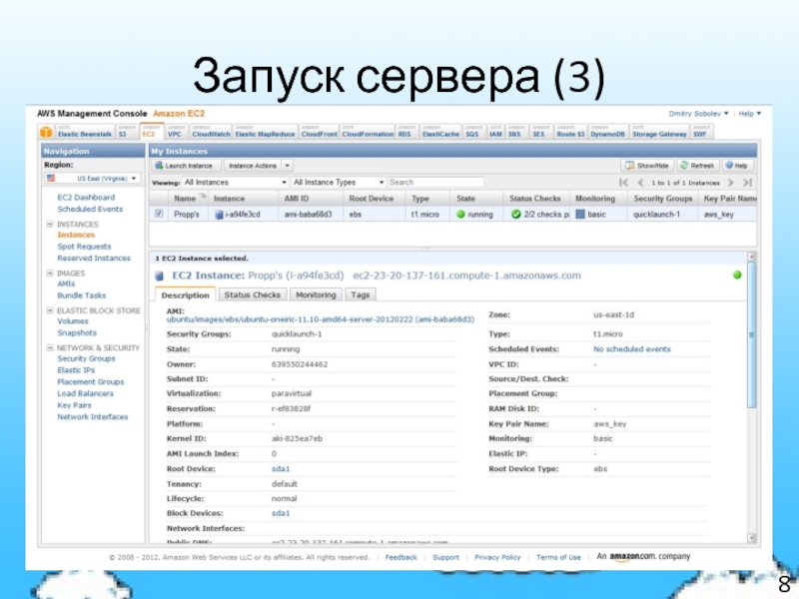This screenshot has height=599, width=799.
Task: Click the EC2 Instance icon in the details header
Action: point(160,277)
